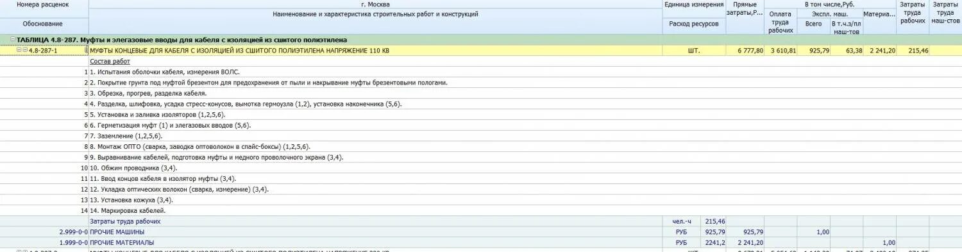Click 'Оплата труда рабочих' column header

[x=781, y=22]
